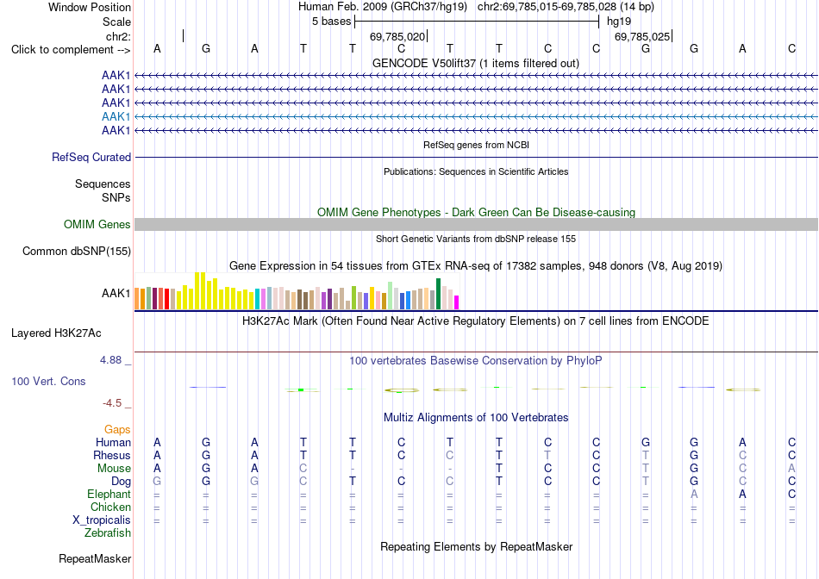819x579 pixels.
Task: Click the RepeatMasker track label
Action: coord(95,558)
